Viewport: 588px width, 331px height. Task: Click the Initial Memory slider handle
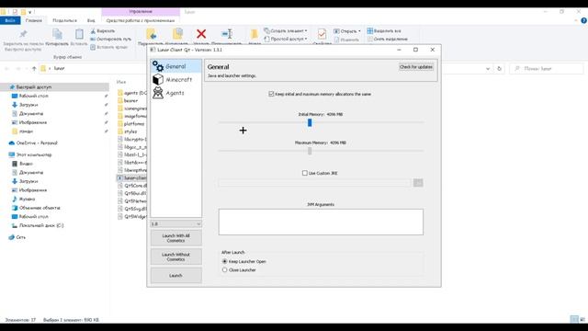point(310,122)
